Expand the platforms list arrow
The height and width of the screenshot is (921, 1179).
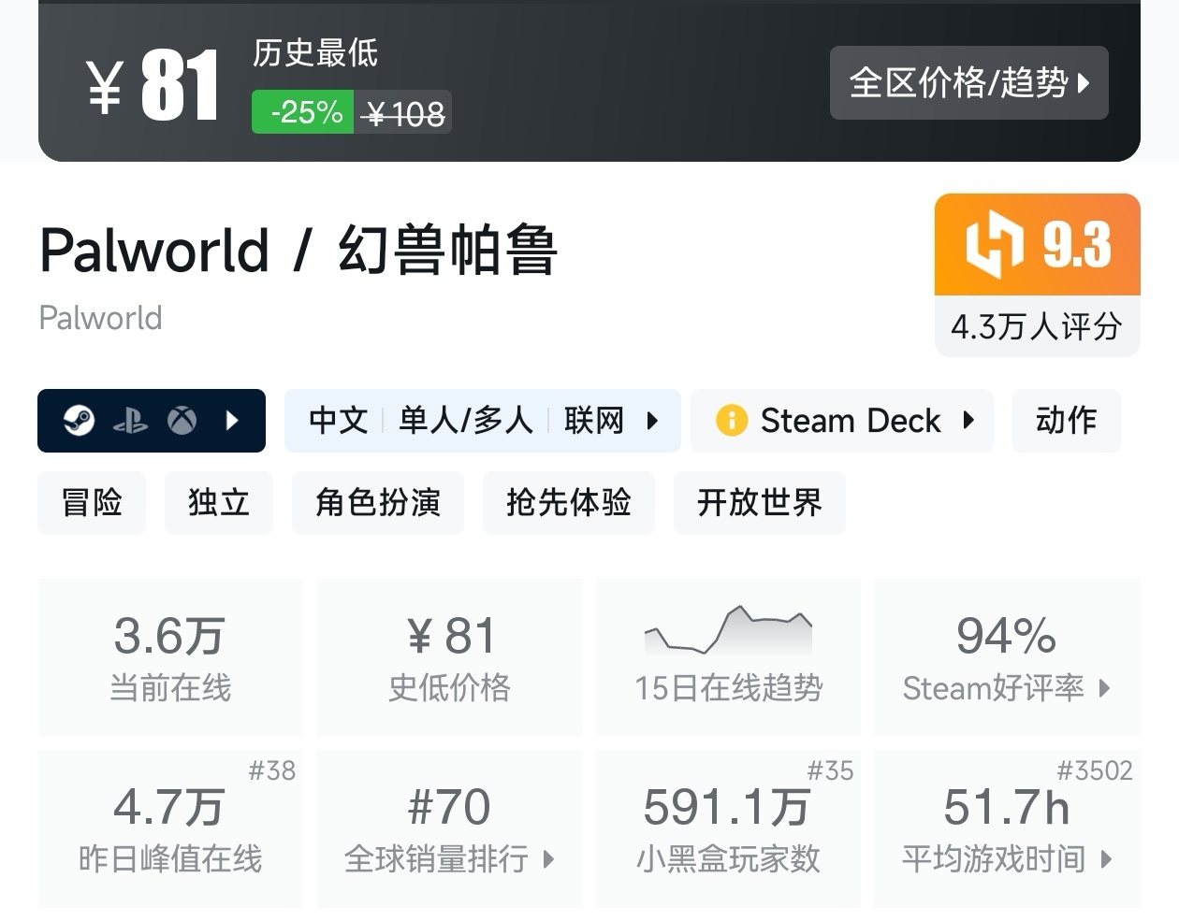232,421
